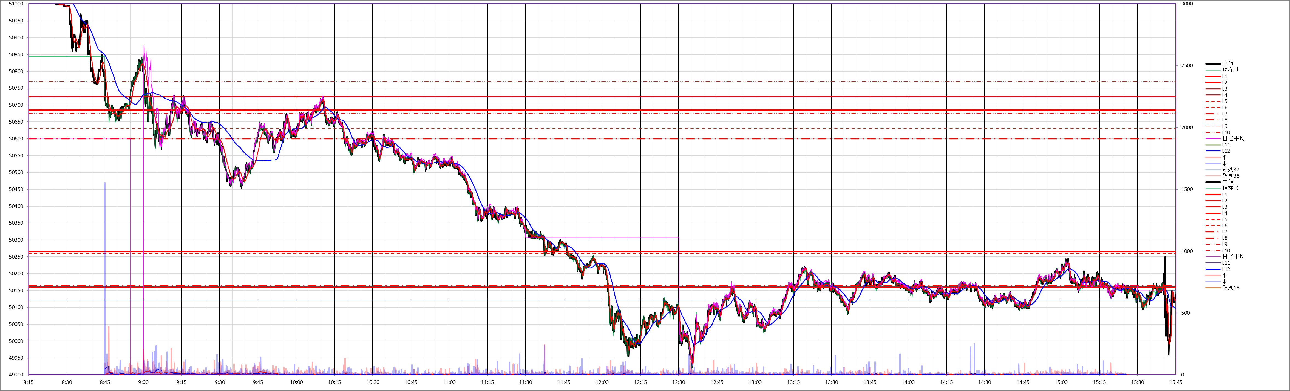Click the 12:30 time axis label
1290x391 pixels.
coord(679,383)
